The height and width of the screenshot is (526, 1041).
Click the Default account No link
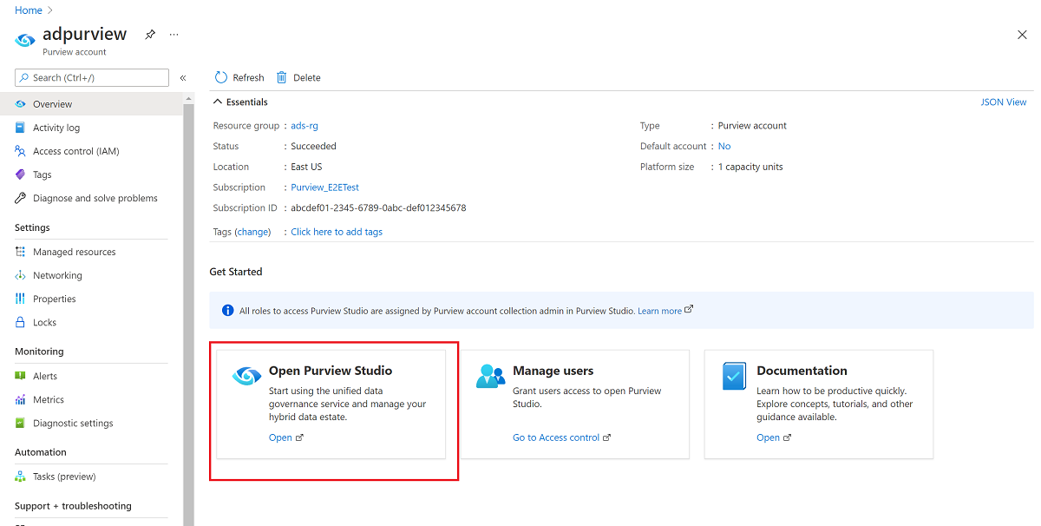click(724, 147)
